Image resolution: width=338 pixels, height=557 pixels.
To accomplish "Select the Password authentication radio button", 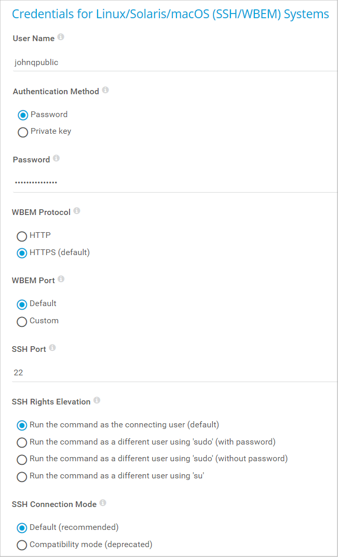I will click(23, 115).
